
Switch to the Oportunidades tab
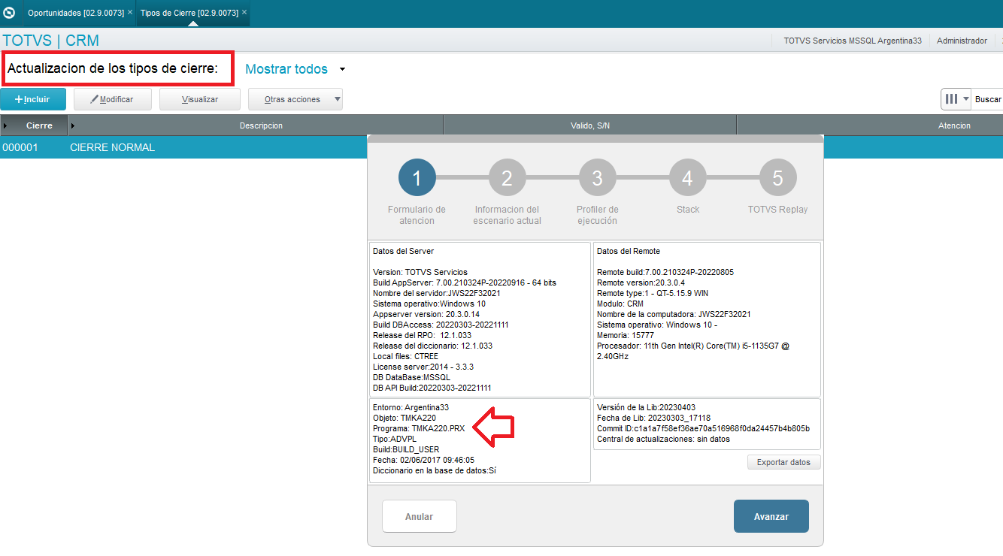tap(75, 13)
